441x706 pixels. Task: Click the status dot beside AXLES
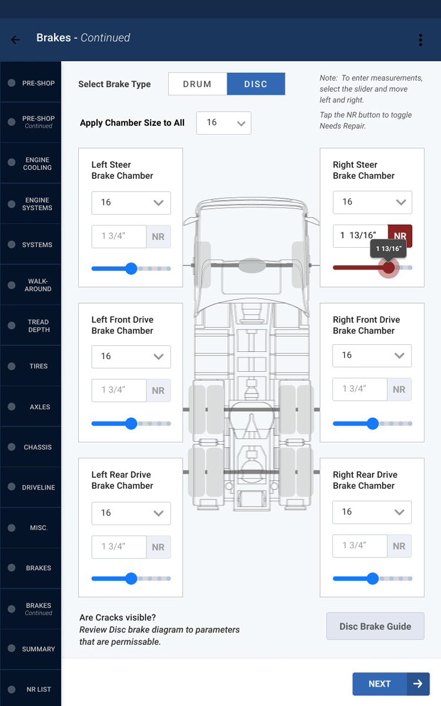(x=12, y=407)
